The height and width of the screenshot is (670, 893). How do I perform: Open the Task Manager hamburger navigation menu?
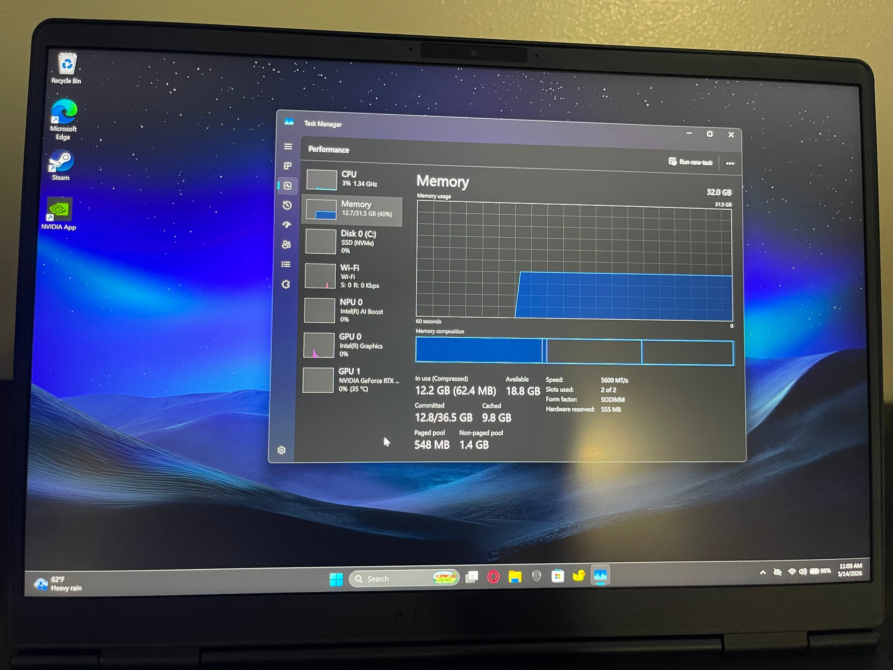[288, 147]
